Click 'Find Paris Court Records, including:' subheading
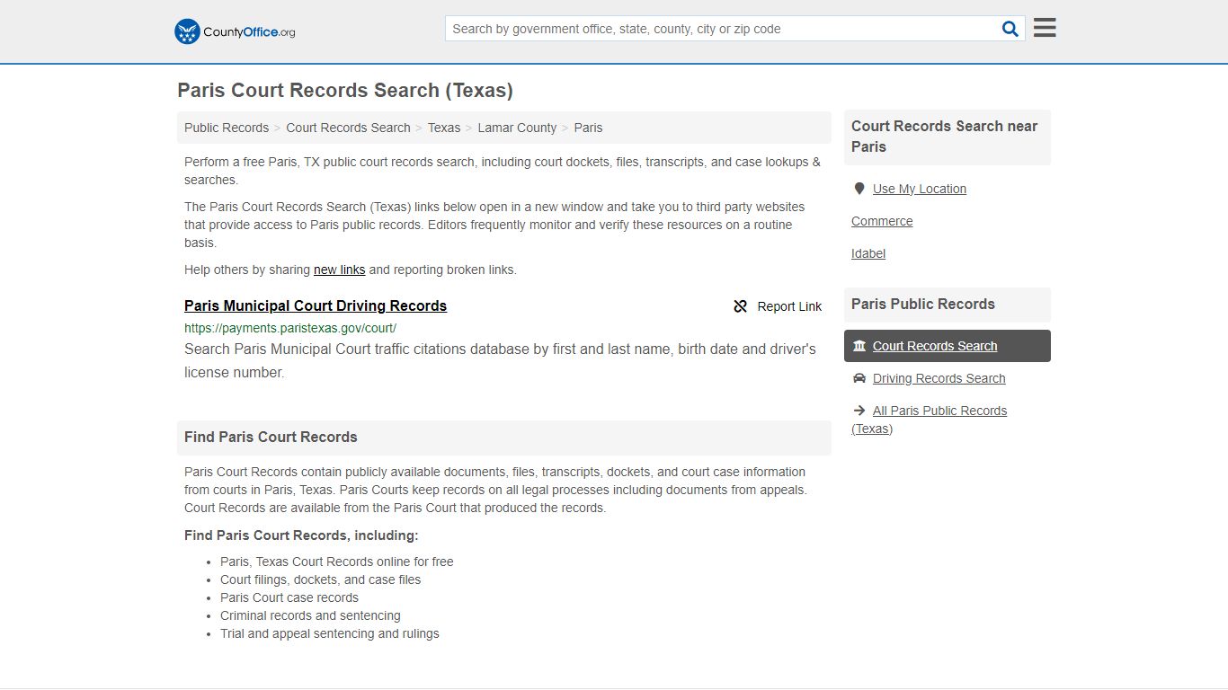 [301, 535]
